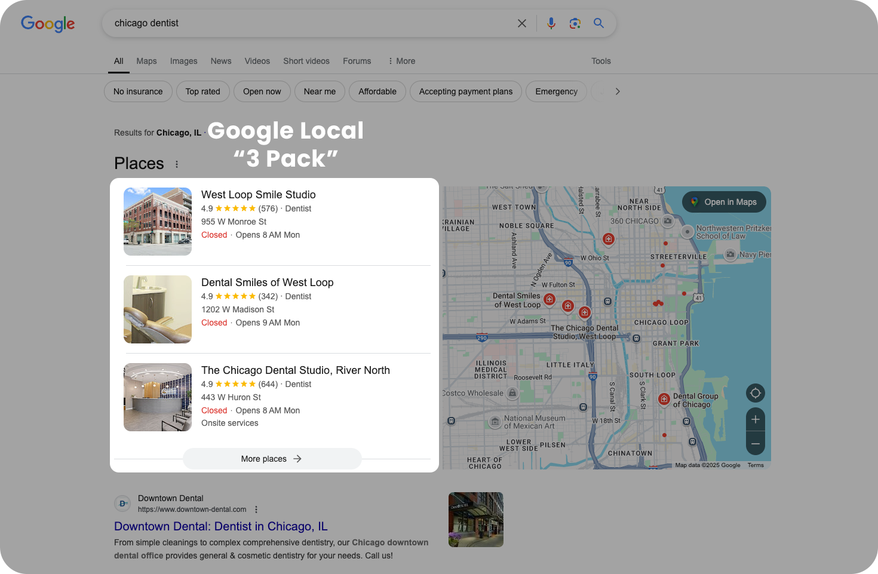The width and height of the screenshot is (878, 574).
Task: Open the More search categories dropdown
Action: pyautogui.click(x=401, y=61)
